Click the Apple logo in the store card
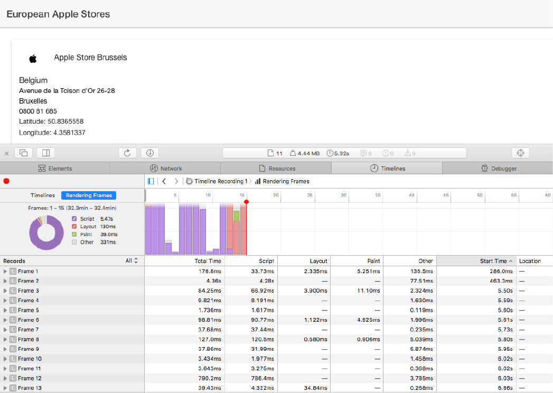The height and width of the screenshot is (393, 553). point(33,59)
